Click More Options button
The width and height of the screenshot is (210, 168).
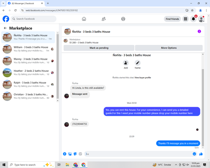click(x=169, y=48)
